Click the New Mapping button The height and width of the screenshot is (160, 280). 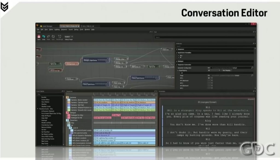226,70
